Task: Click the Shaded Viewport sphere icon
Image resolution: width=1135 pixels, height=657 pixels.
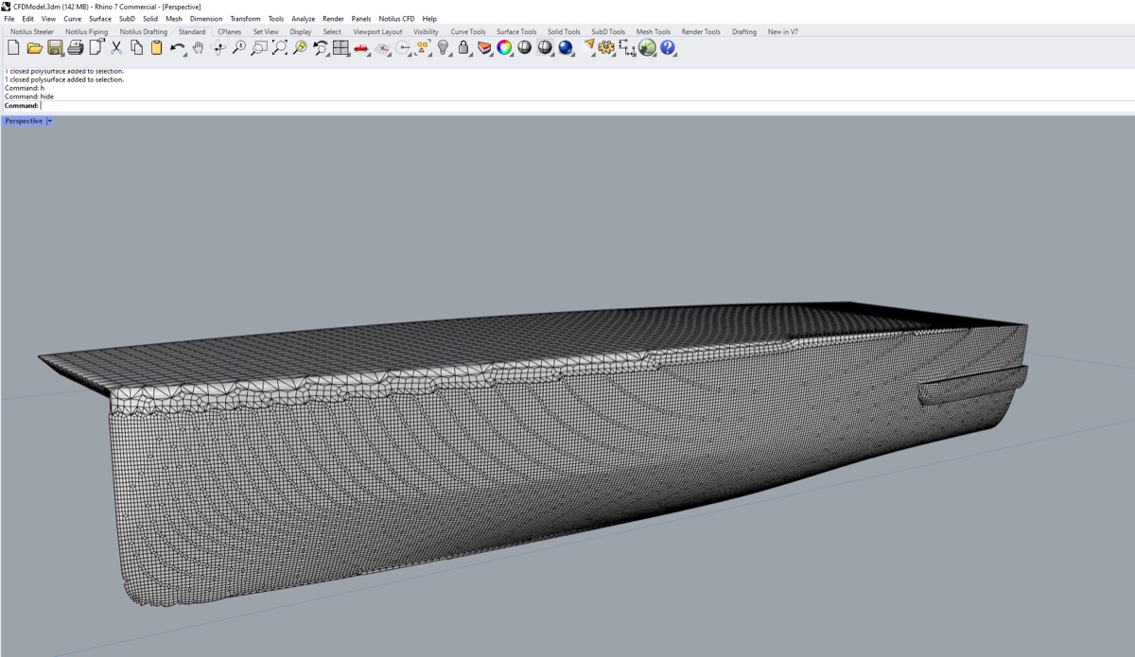Action: pyautogui.click(x=545, y=47)
